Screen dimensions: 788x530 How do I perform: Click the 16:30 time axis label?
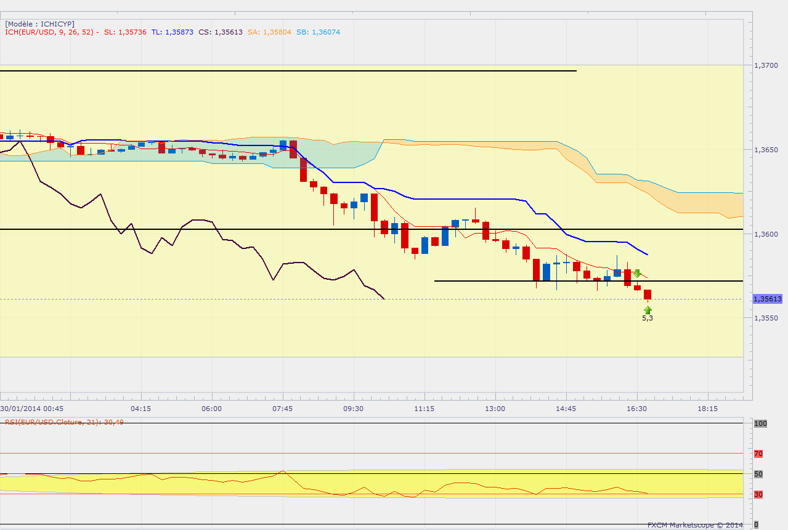coord(636,409)
